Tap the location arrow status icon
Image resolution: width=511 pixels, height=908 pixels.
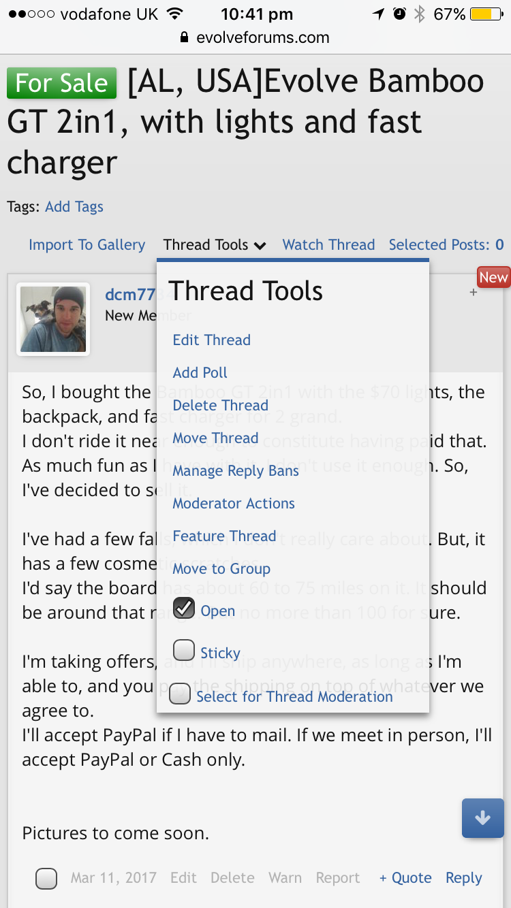[379, 14]
